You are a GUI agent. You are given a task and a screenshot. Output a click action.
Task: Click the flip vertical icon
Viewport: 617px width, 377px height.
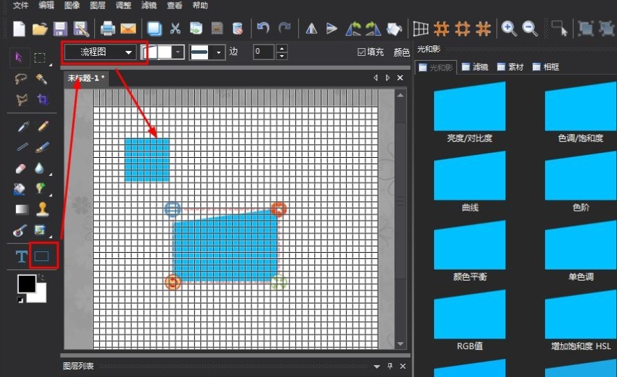click(332, 29)
